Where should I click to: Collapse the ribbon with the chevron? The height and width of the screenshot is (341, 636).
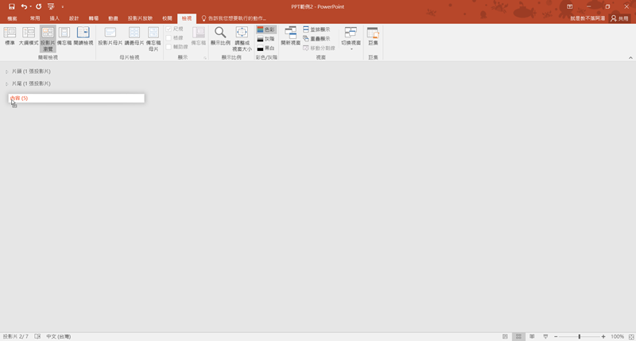click(630, 58)
